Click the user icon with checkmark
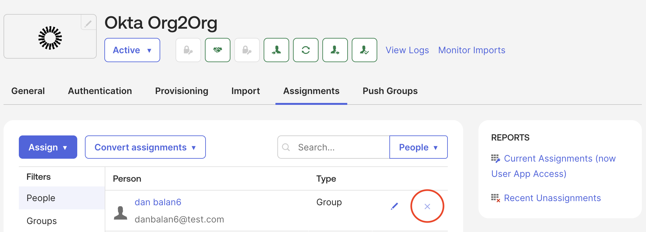The width and height of the screenshot is (646, 232). click(364, 50)
